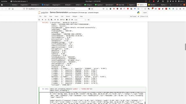
Task: Open the Insert menu in Jupyter
Action: coord(56,16)
